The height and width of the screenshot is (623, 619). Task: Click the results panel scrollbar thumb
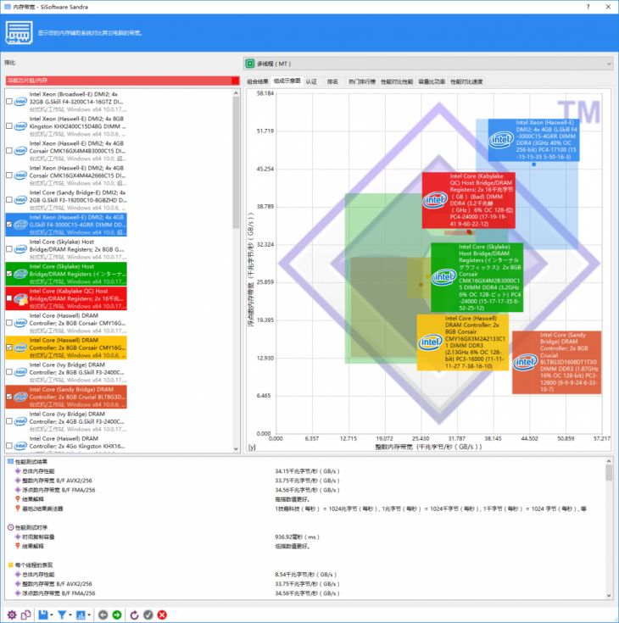coord(609,473)
